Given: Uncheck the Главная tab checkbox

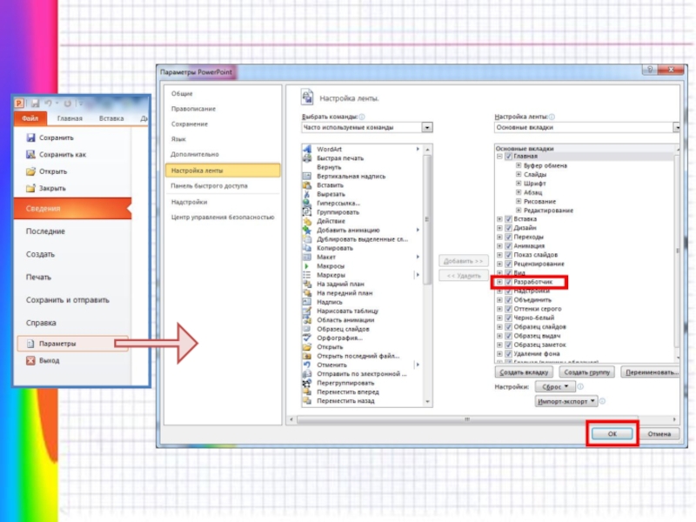Looking at the screenshot, I should point(509,157).
